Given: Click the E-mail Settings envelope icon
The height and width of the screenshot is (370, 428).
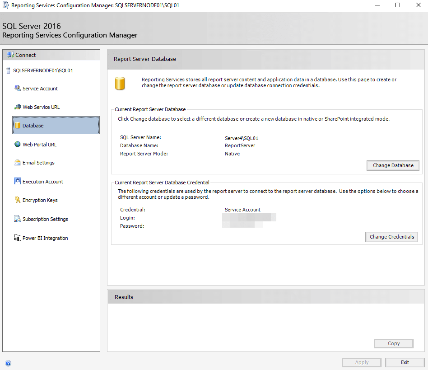Looking at the screenshot, I should click(18, 163).
